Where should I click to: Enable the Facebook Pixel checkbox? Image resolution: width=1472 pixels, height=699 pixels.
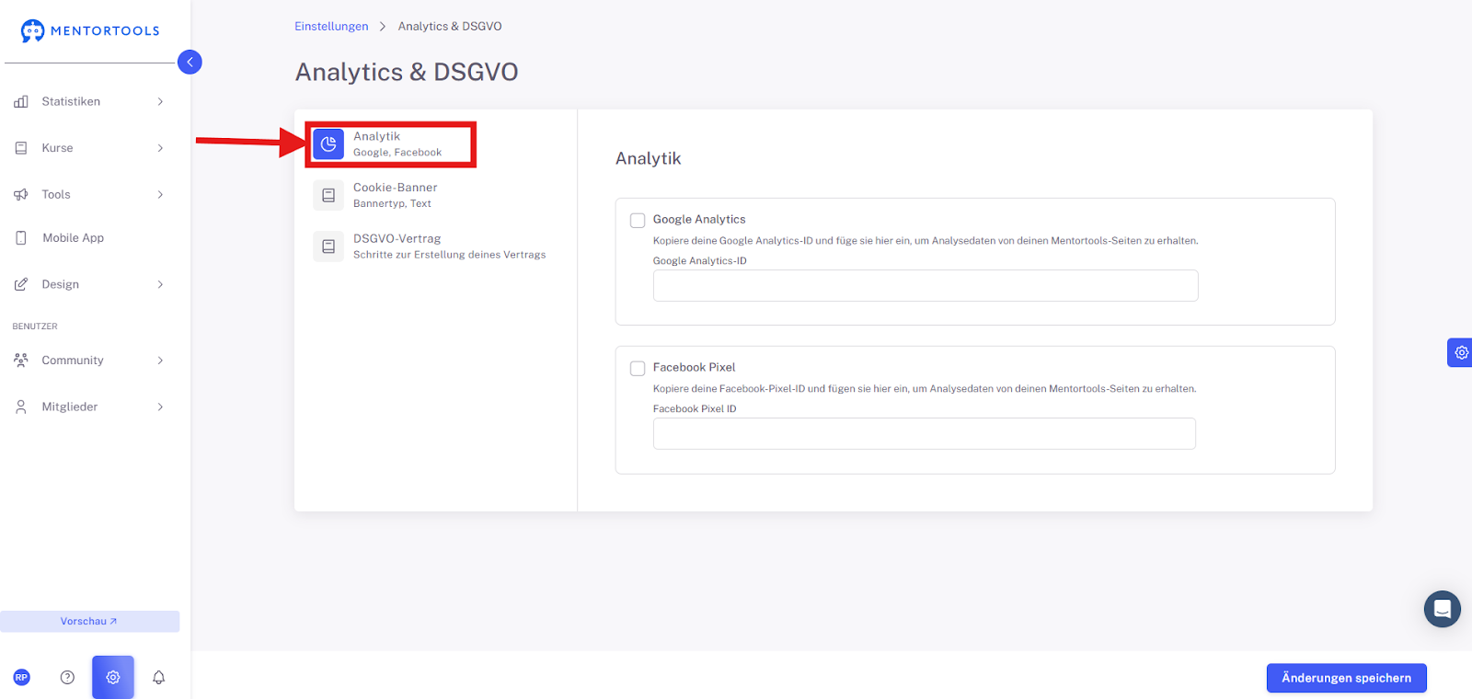tap(638, 369)
